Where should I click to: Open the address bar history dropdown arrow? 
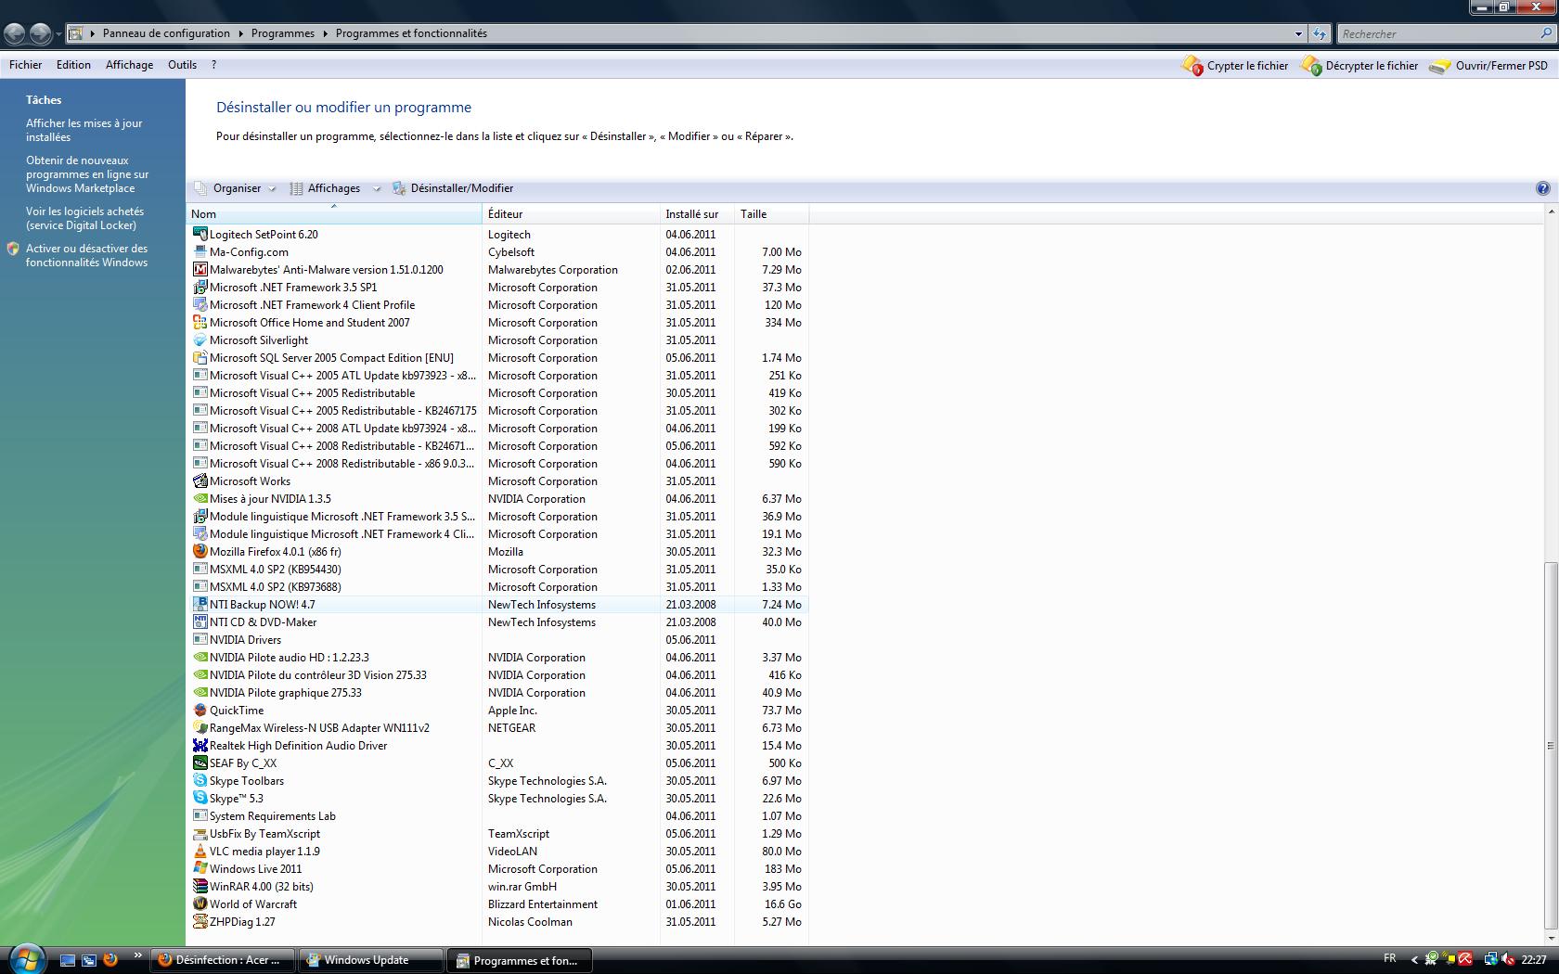tap(1298, 33)
